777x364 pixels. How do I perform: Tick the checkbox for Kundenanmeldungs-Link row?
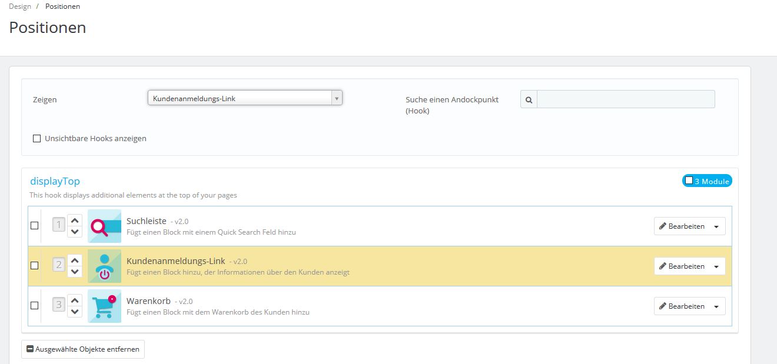coord(35,265)
